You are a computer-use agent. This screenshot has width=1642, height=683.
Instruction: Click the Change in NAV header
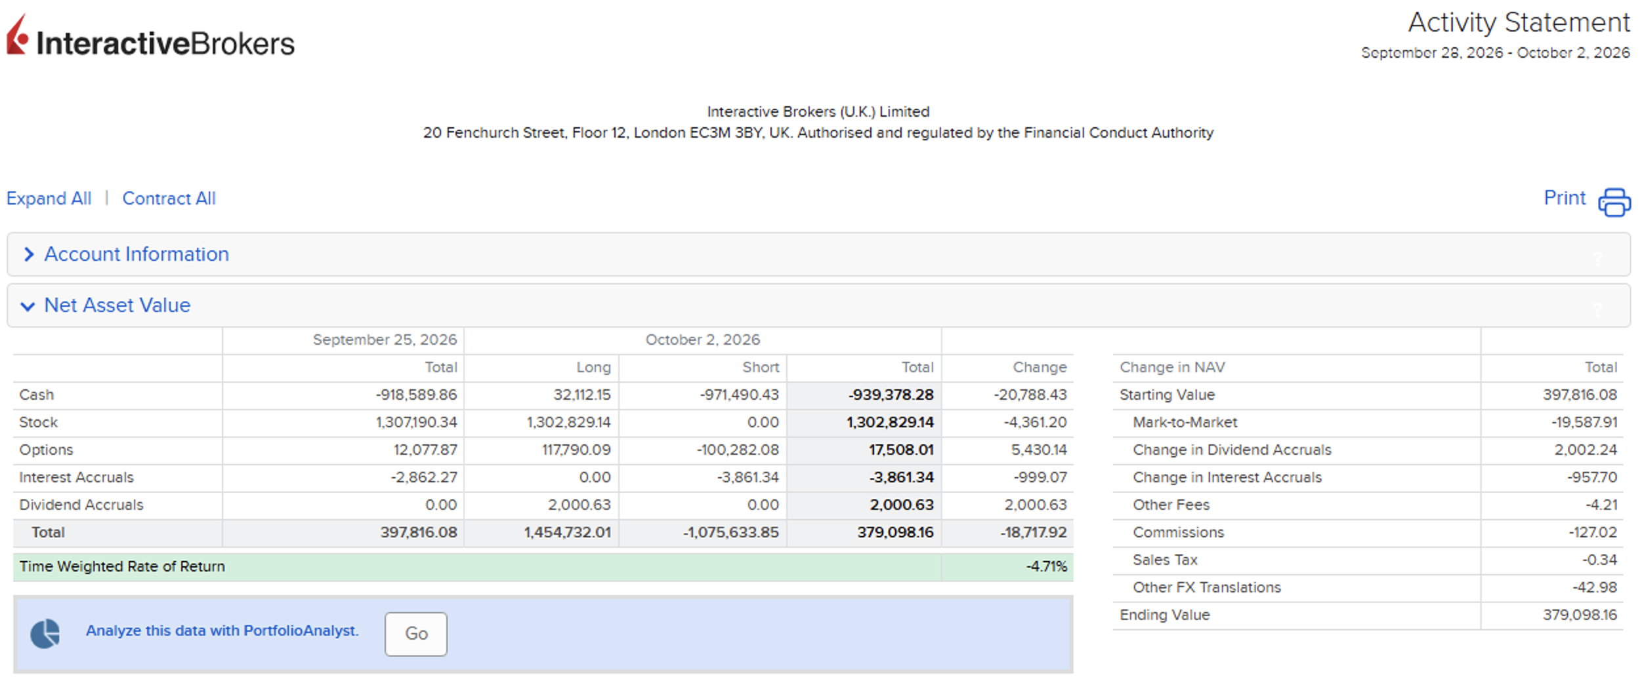click(x=1172, y=367)
